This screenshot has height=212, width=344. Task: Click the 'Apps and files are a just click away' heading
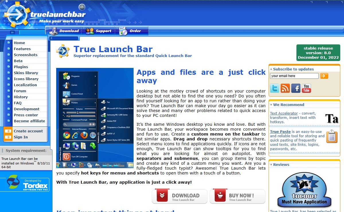click(x=201, y=76)
